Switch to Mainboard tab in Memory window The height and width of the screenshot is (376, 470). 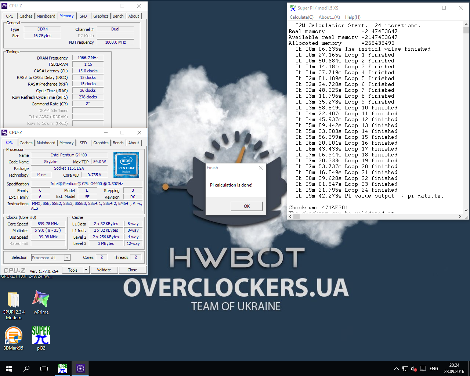click(46, 16)
